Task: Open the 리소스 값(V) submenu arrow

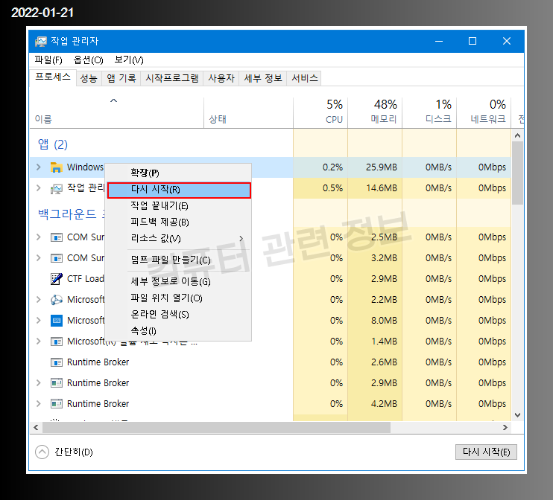Action: 241,239
